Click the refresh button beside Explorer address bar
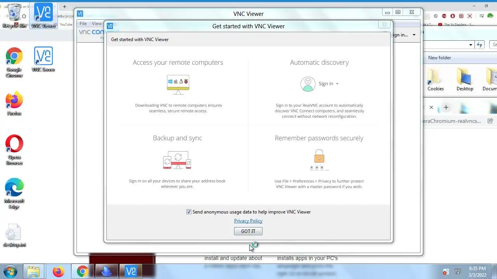 pyautogui.click(x=480, y=45)
